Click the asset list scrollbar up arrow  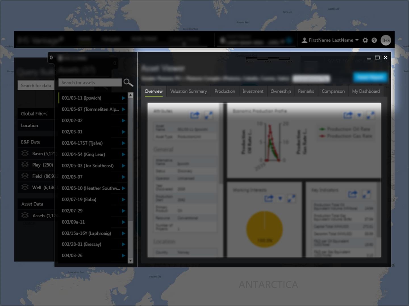pyautogui.click(x=131, y=95)
